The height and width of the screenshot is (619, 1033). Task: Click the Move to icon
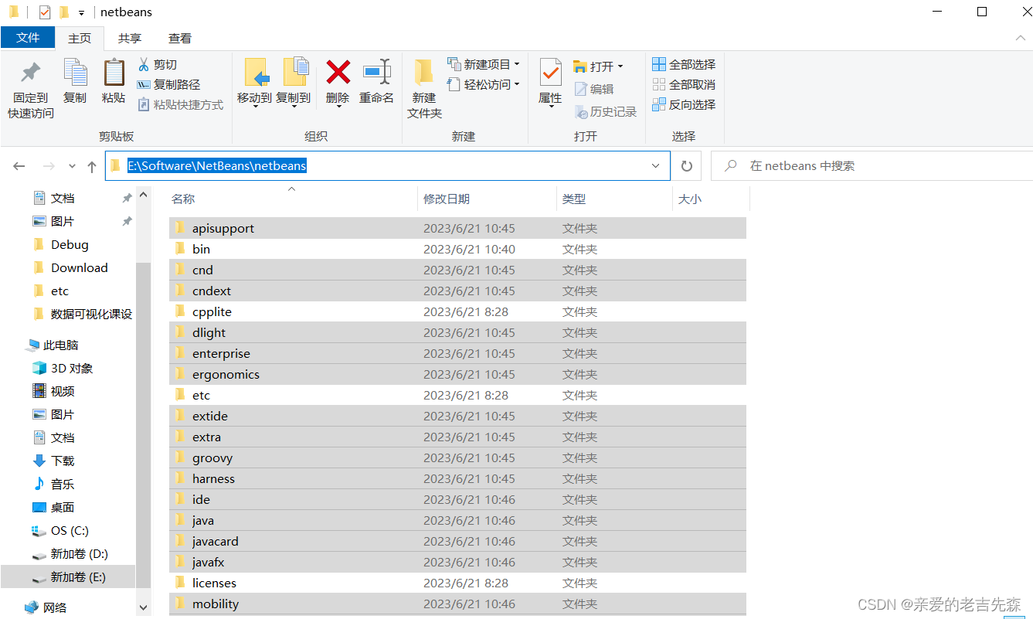pos(254,81)
